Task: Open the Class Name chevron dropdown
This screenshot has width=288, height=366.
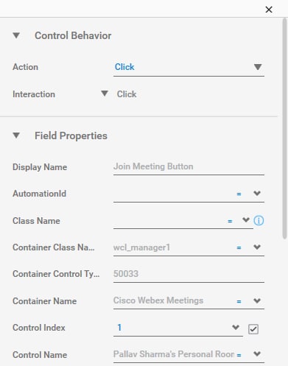Action: tap(246, 219)
